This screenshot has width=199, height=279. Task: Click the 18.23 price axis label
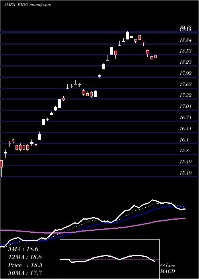point(185,62)
